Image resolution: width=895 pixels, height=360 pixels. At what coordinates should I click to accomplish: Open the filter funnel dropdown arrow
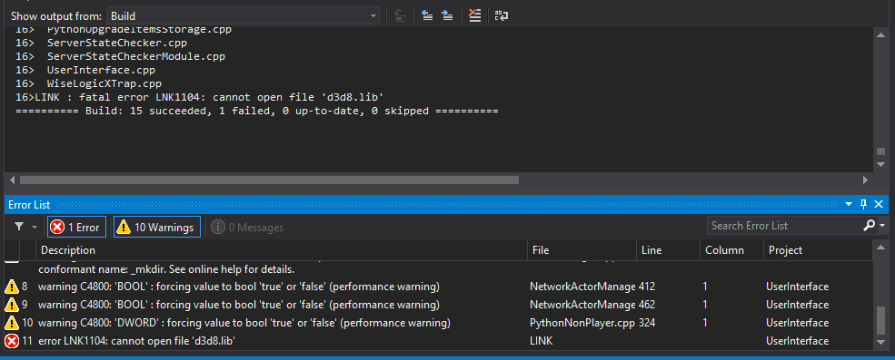click(35, 228)
